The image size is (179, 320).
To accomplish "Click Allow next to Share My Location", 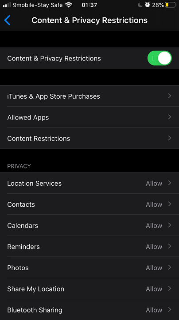I will coord(154,289).
